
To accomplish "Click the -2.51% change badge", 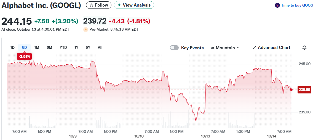I will [25, 56].
